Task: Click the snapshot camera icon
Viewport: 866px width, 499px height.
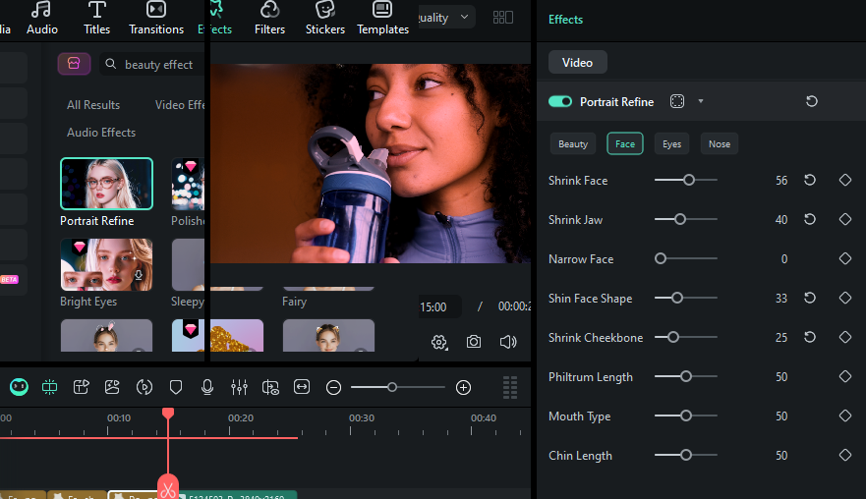Action: (474, 342)
